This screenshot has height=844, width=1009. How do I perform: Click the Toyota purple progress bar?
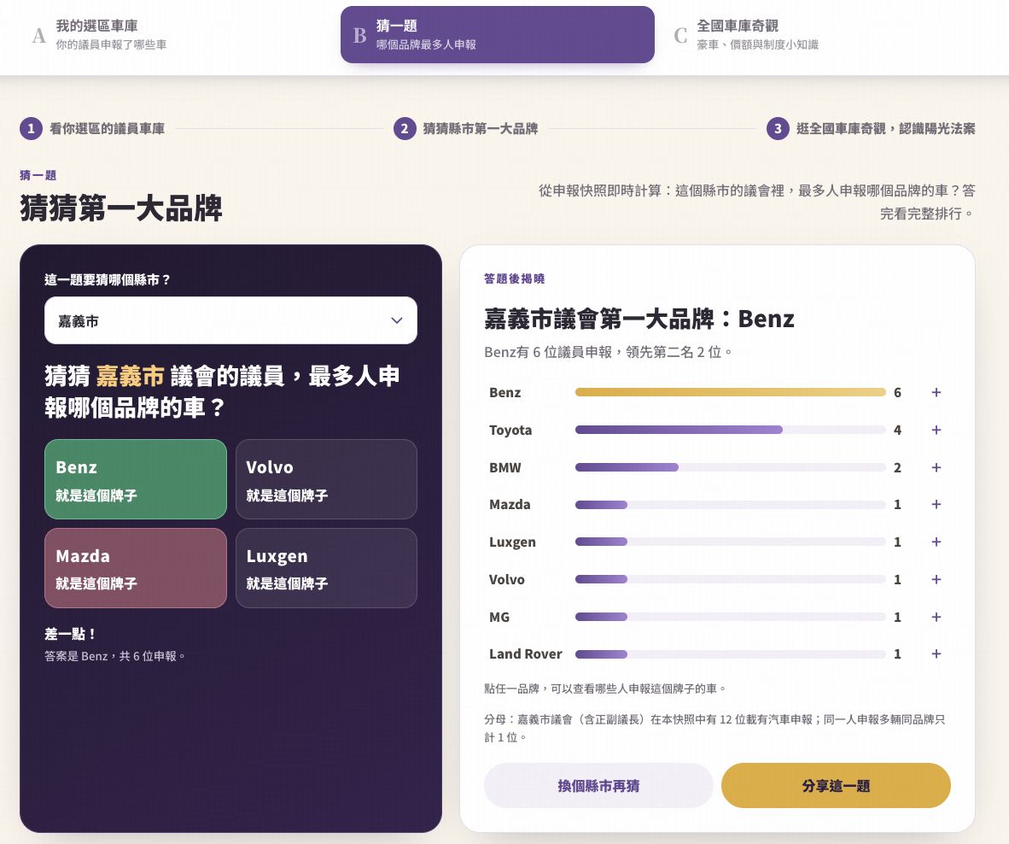click(x=679, y=430)
